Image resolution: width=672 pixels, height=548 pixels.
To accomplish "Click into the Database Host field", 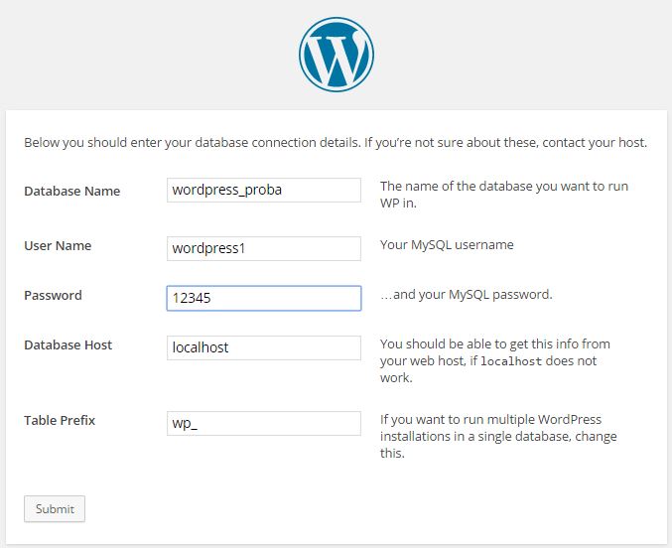I will pyautogui.click(x=263, y=347).
